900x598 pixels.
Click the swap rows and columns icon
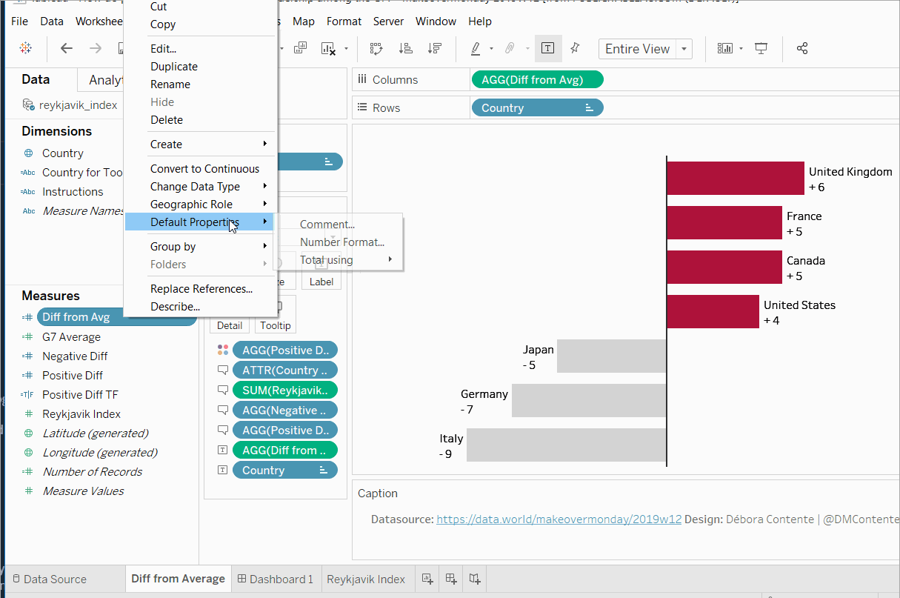[x=376, y=49]
